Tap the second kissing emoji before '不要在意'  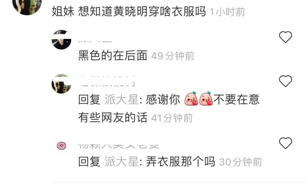[206, 99]
